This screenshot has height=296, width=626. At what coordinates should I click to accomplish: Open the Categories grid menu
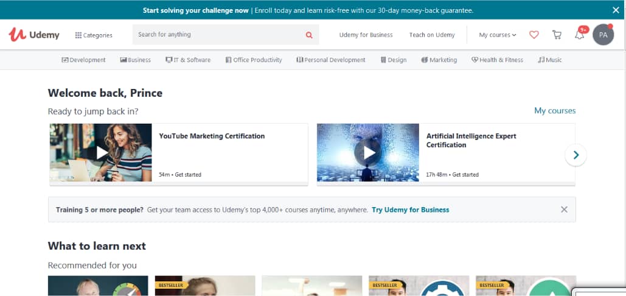click(x=94, y=35)
